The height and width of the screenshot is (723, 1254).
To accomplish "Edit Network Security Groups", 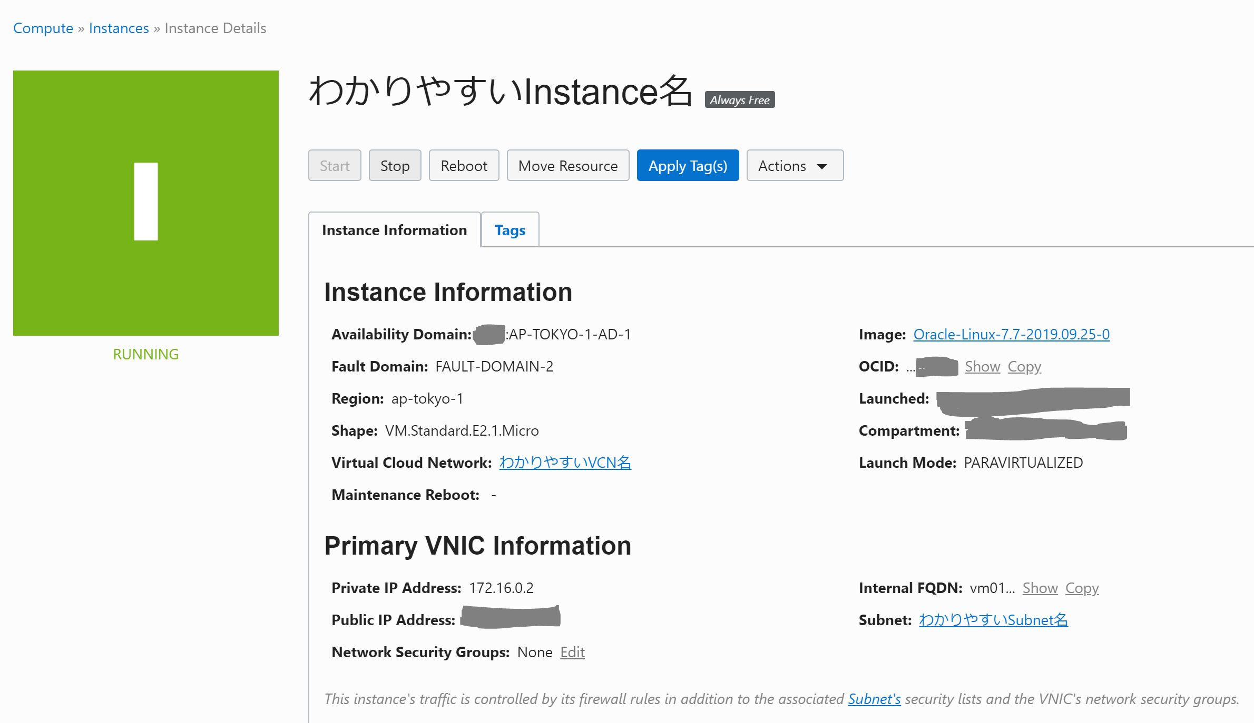I will tap(572, 652).
